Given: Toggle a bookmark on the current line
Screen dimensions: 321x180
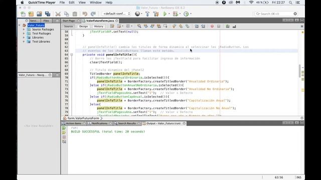Looking at the screenshot, I should tap(188, 26).
